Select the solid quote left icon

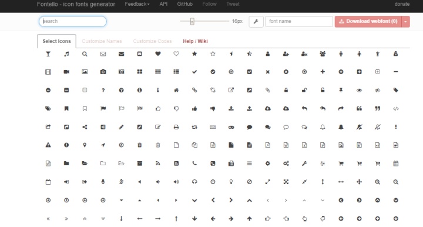tap(359, 109)
